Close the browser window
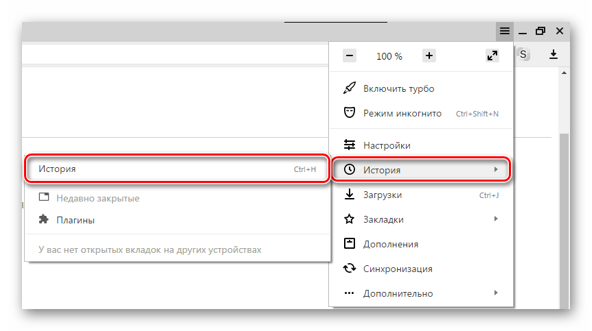Screen dimensions: 592x331 (560, 31)
